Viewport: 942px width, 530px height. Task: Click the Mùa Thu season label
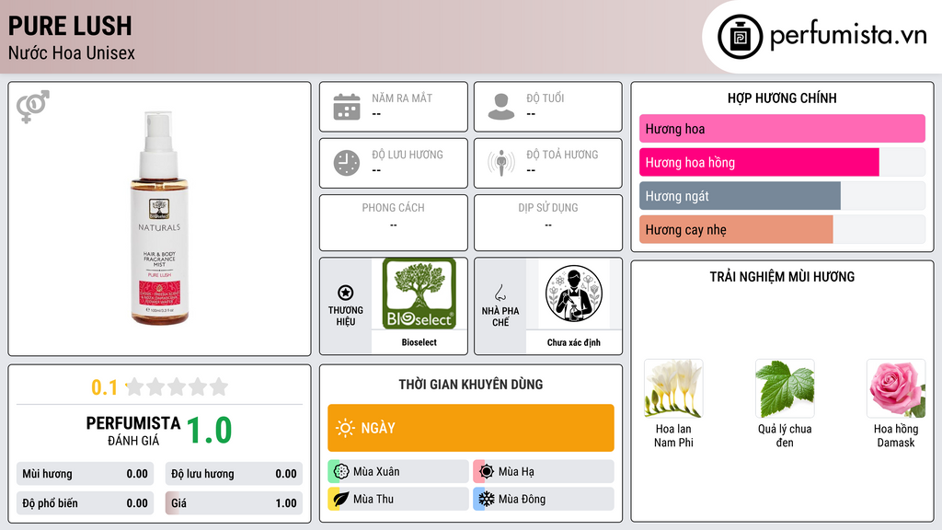(373, 499)
